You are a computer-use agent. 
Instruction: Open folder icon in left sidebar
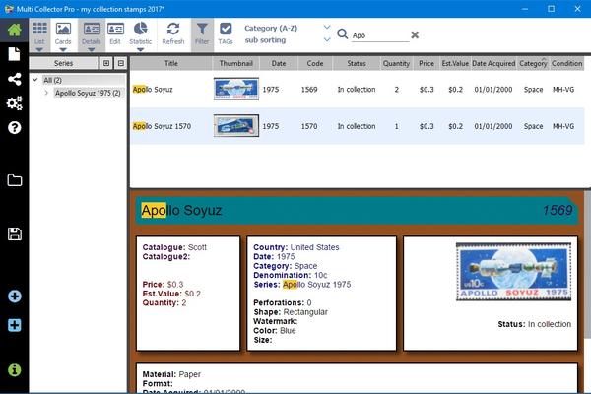15,180
